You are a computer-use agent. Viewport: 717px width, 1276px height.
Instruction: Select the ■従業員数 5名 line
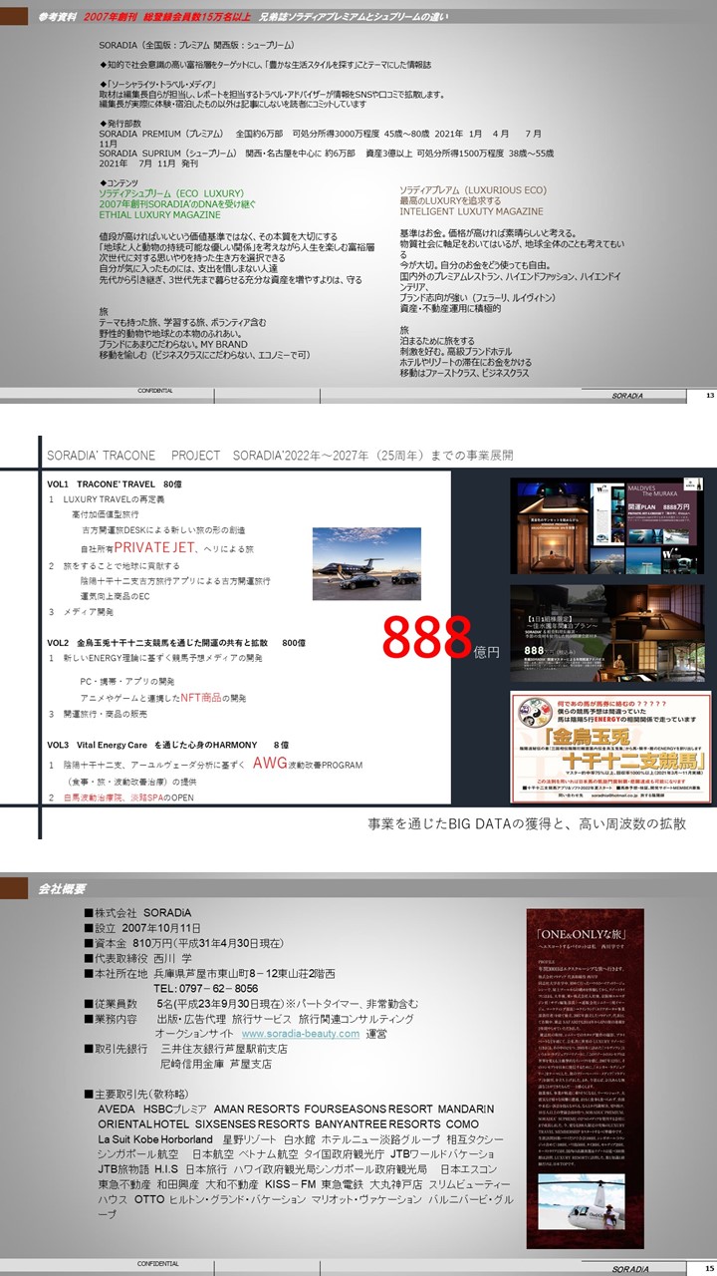(x=251, y=1004)
